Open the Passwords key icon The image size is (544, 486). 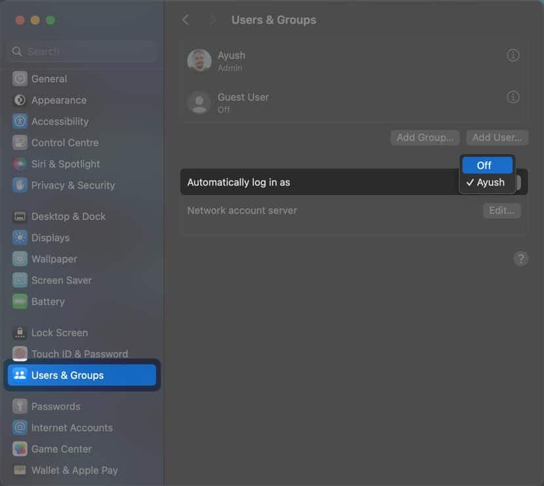coord(20,407)
